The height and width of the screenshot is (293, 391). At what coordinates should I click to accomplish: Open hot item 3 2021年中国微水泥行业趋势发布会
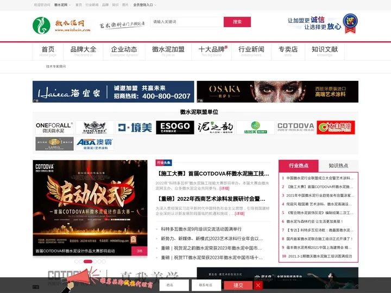point(320,195)
